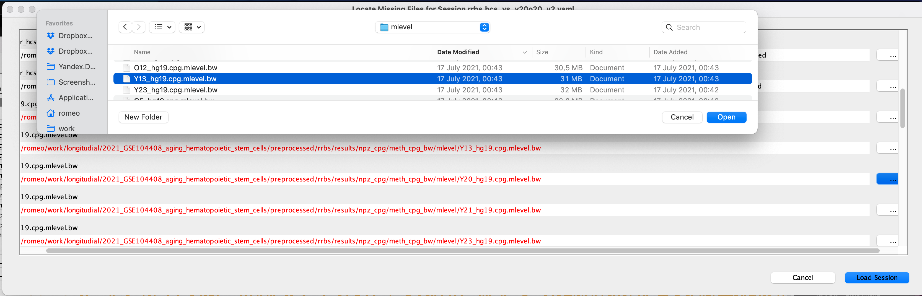Sort files by Kind column

click(x=596, y=52)
